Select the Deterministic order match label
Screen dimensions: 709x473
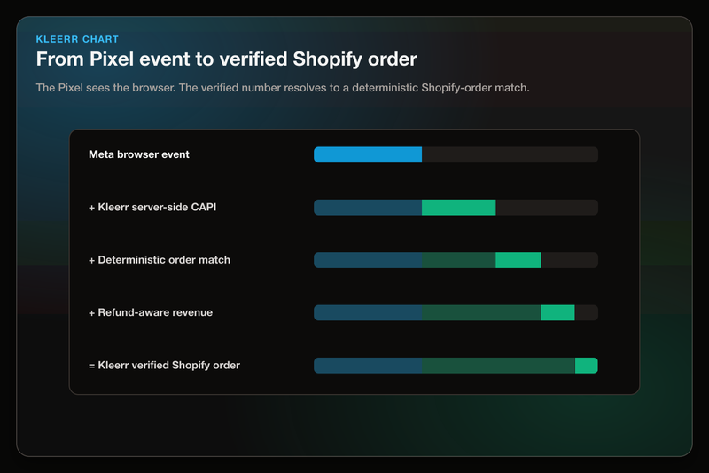(x=160, y=260)
